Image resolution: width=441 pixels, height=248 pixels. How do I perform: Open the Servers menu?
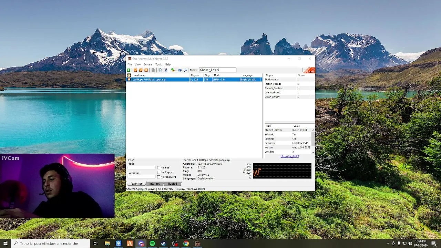[148, 64]
